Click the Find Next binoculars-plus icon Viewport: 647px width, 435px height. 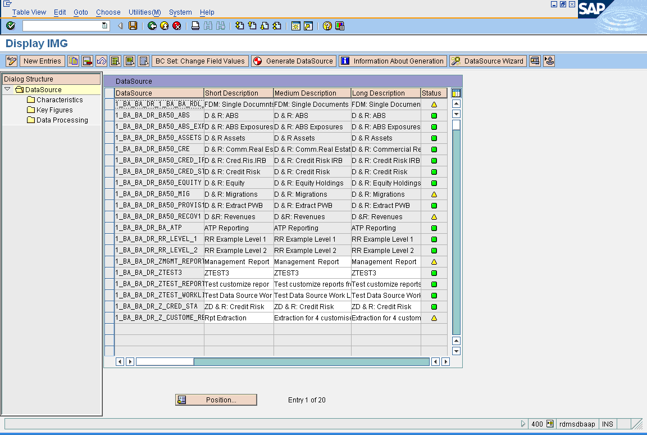click(221, 26)
